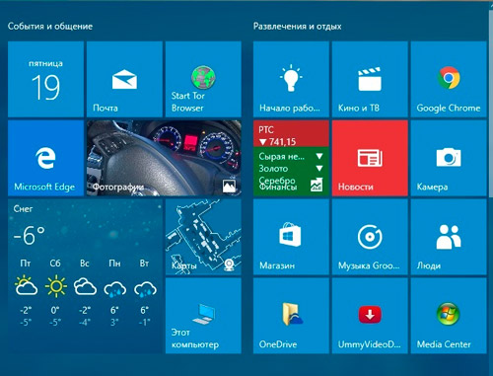
Task: Open Кино и ТВ tile
Action: 370,79
